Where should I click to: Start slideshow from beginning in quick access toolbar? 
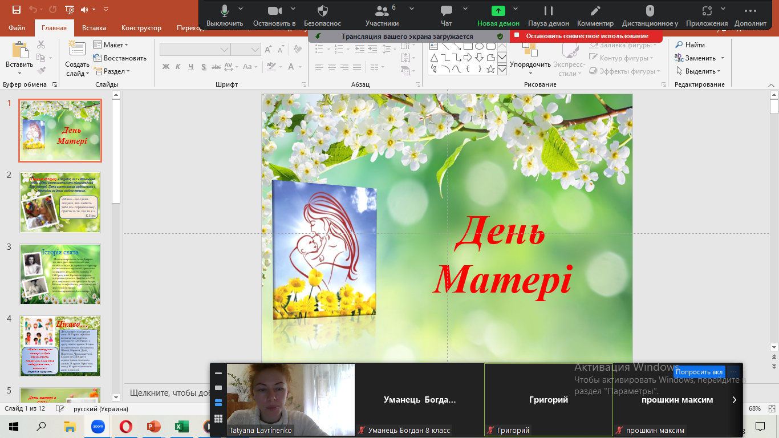pyautogui.click(x=70, y=10)
